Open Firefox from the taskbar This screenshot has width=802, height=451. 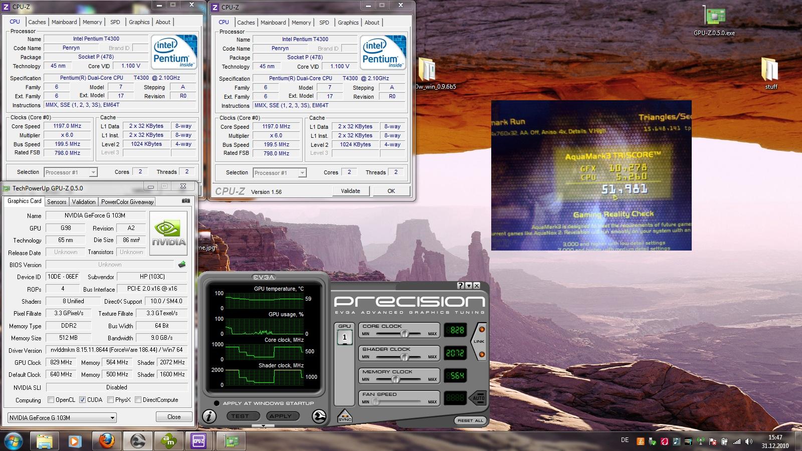pyautogui.click(x=106, y=441)
